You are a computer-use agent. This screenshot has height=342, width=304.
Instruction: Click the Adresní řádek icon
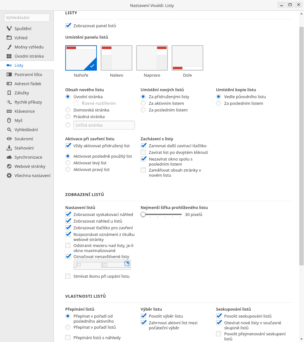click(9, 84)
